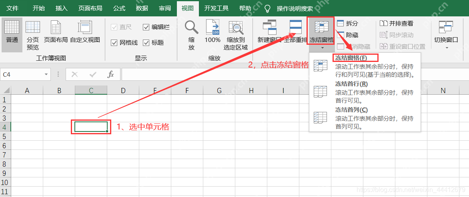
Task: Click the insert function fx icon
Action: tap(111, 74)
